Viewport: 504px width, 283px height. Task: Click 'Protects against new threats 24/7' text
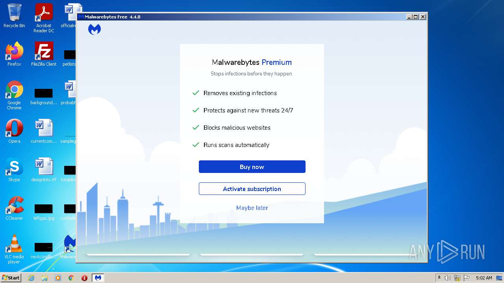(248, 110)
